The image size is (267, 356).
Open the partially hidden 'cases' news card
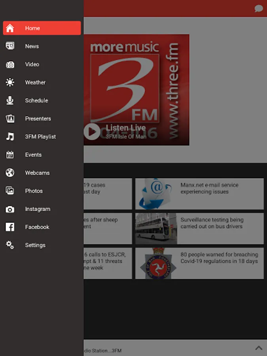coord(108,194)
